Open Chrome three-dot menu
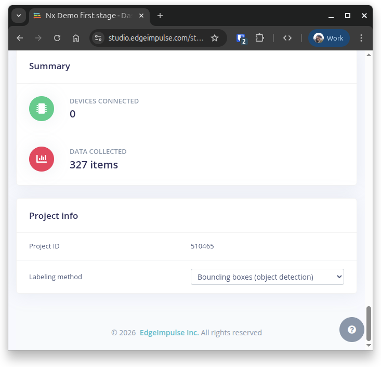 (361, 38)
